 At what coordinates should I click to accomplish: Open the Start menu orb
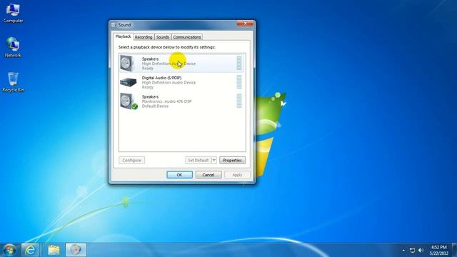point(9,250)
